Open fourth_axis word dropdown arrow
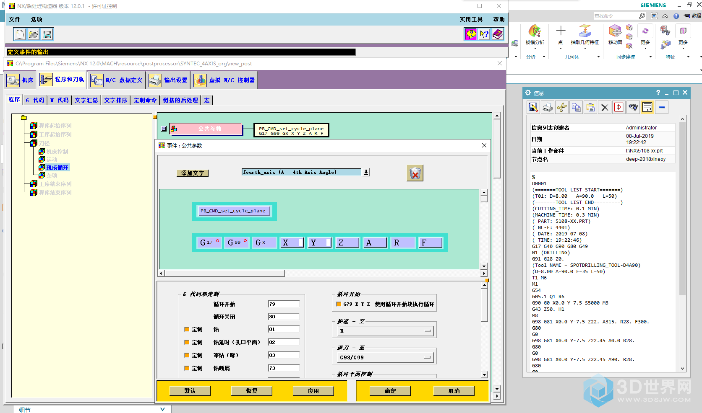The image size is (702, 413). click(366, 172)
